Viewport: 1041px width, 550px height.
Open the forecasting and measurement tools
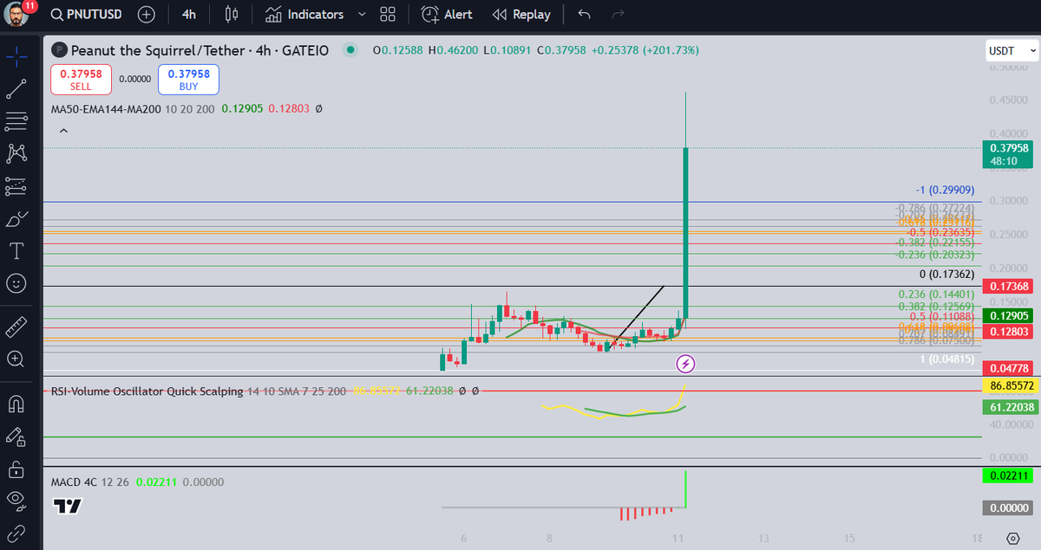17,186
